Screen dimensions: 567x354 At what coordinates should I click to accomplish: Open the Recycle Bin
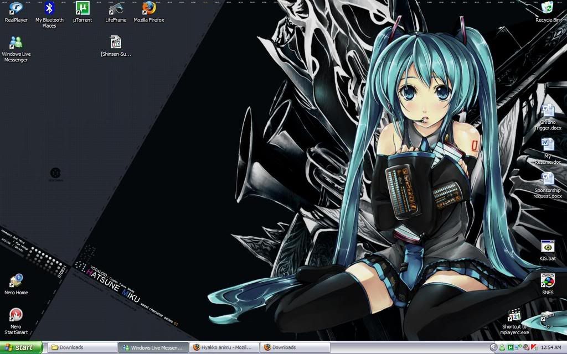pos(548,9)
